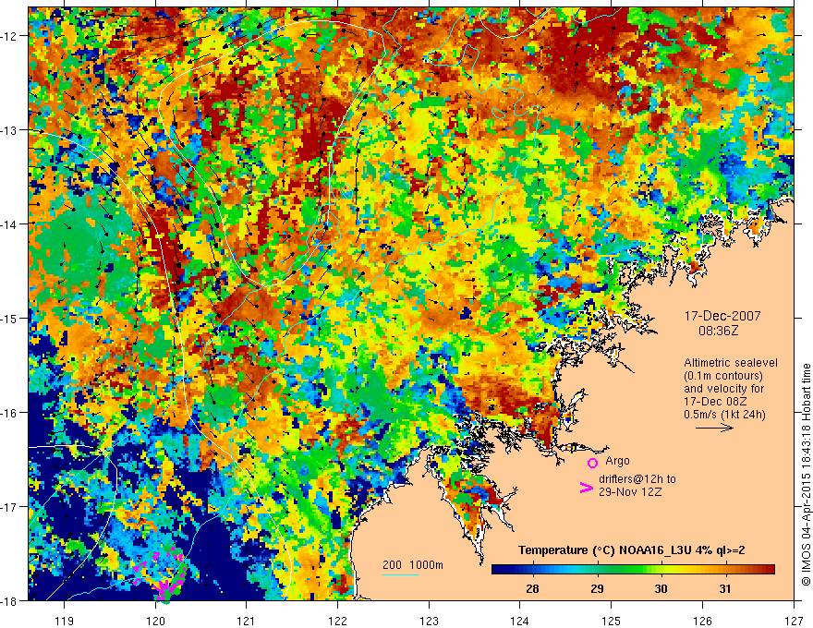This screenshot has height=628, width=813.
Task: Click the temperature color bar
Action: (633, 570)
